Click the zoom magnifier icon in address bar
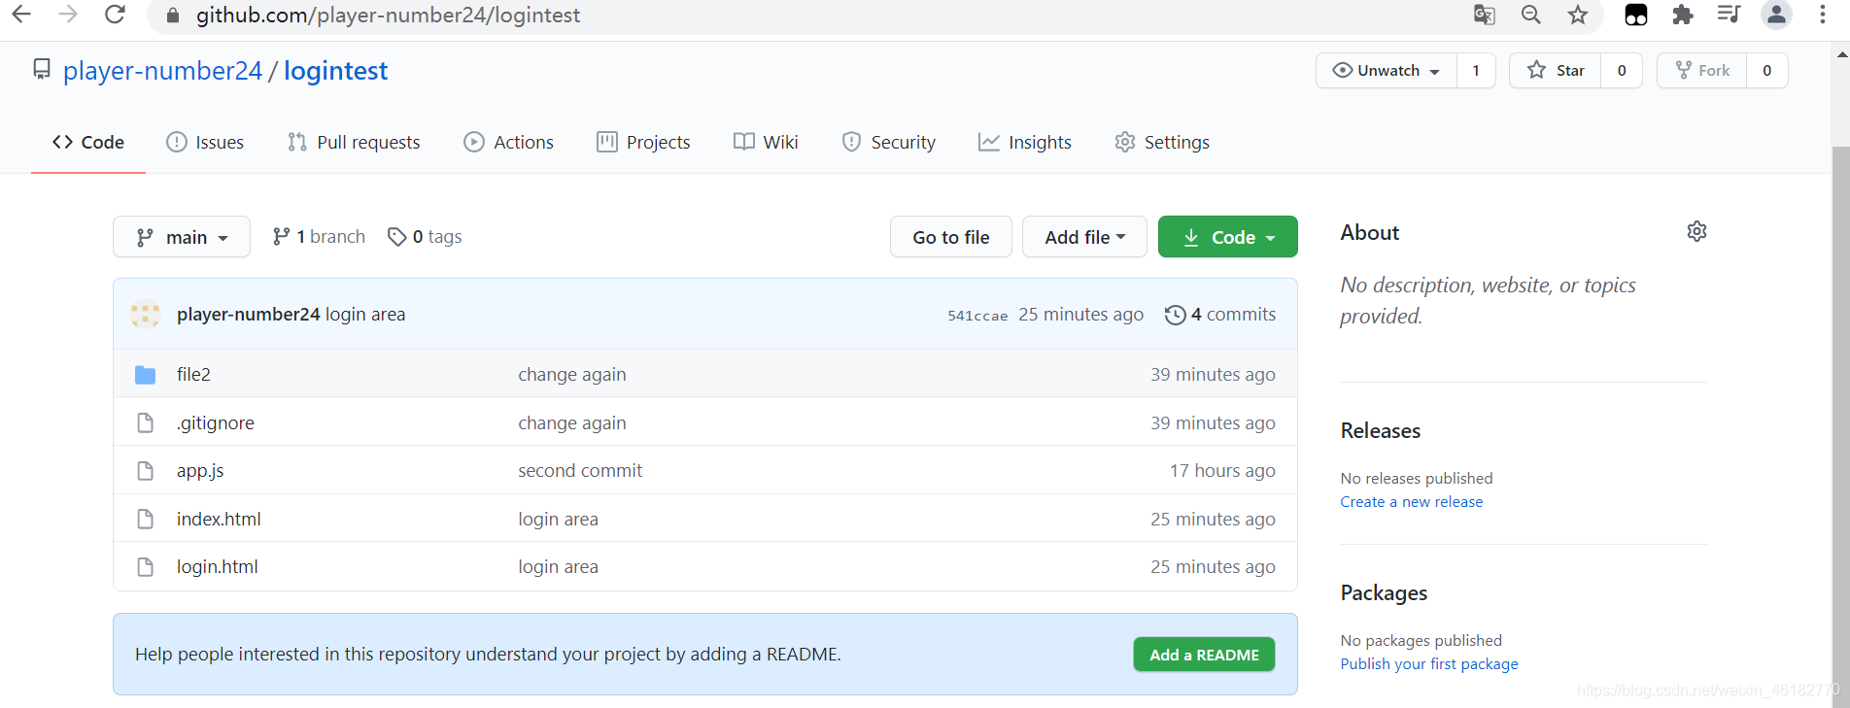This screenshot has height=708, width=1850. coord(1531,15)
